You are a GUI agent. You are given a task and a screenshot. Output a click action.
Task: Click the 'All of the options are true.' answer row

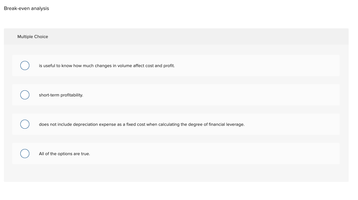(64, 154)
